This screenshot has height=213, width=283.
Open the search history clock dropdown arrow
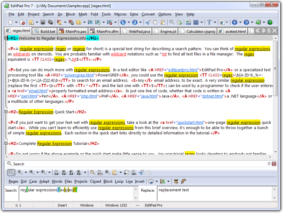157,181
